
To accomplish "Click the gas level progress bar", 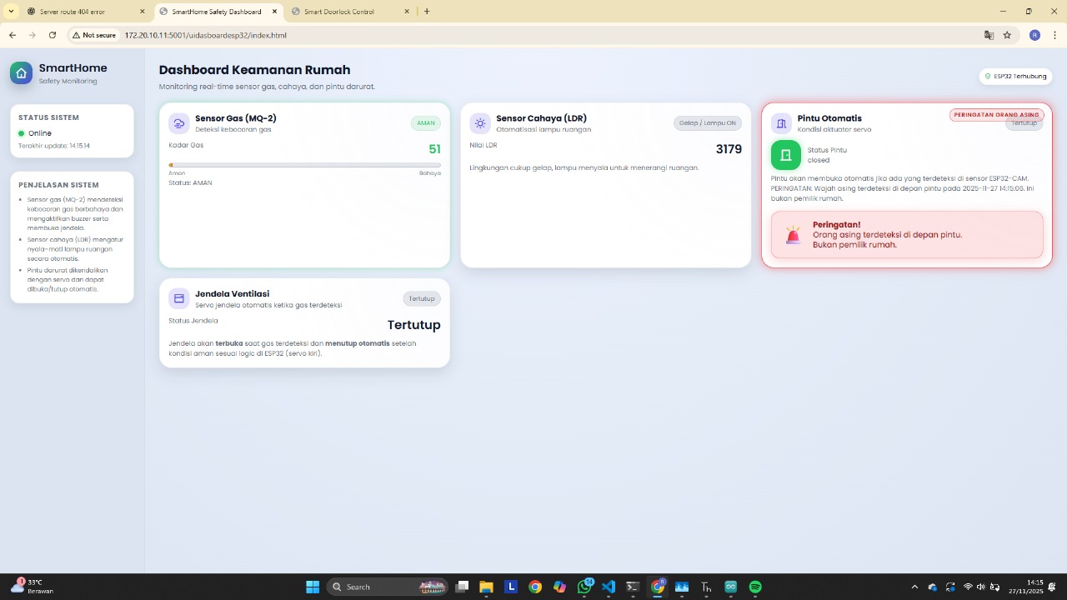I will 304,165.
